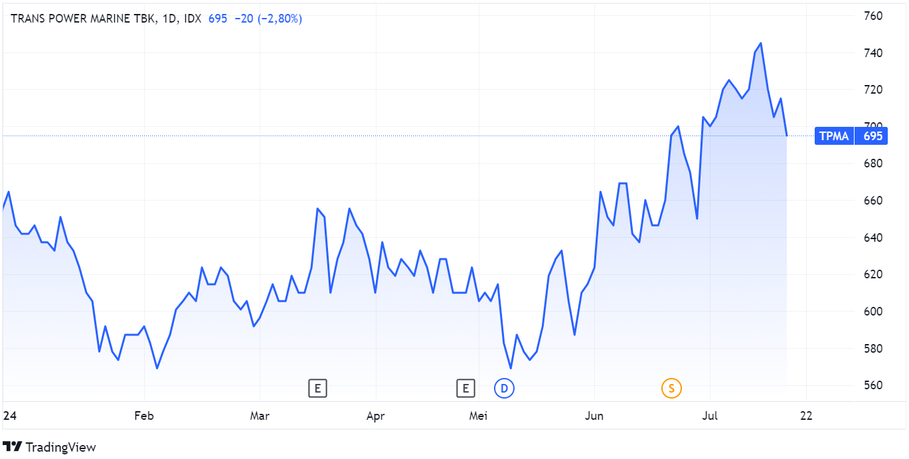Click the 640 price axis label
Image resolution: width=909 pixels, height=459 pixels.
pos(872,238)
